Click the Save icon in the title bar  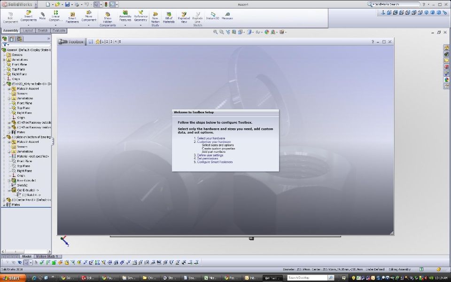click(x=67, y=4)
